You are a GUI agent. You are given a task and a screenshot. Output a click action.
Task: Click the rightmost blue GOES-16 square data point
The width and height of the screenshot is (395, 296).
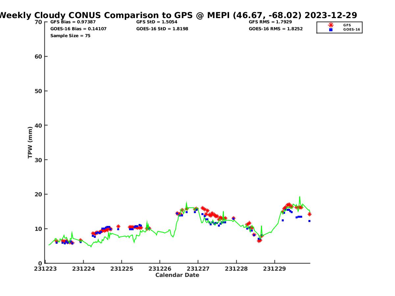(309, 221)
